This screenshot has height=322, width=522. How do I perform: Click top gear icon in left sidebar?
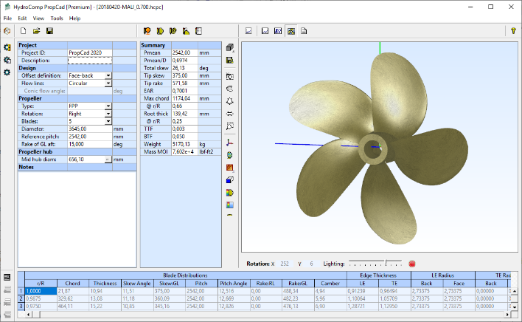7,47
